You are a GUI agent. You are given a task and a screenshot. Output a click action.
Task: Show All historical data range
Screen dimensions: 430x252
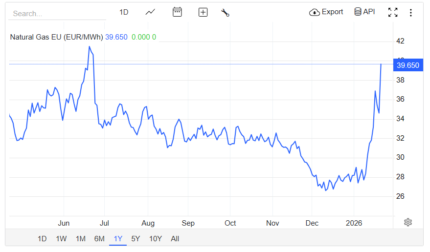tap(175, 239)
